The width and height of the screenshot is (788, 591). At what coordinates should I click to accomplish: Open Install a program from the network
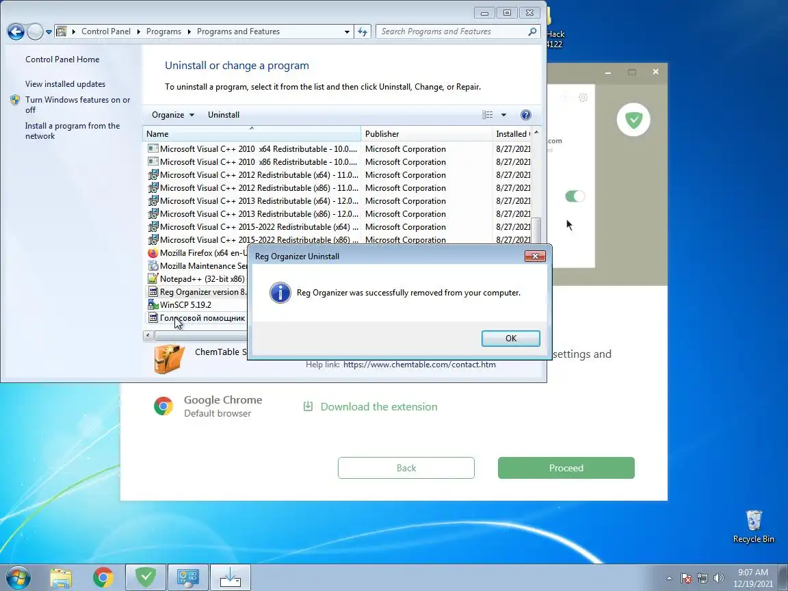[x=73, y=131]
